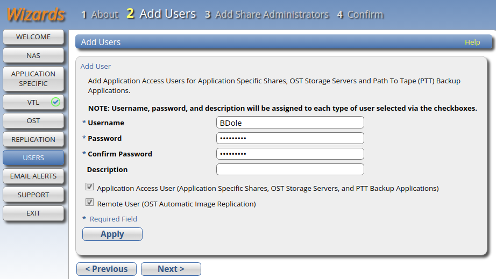496x279 pixels.
Task: Click the Next button
Action: (x=171, y=269)
